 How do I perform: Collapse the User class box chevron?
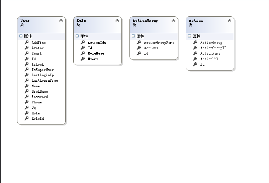(61, 21)
